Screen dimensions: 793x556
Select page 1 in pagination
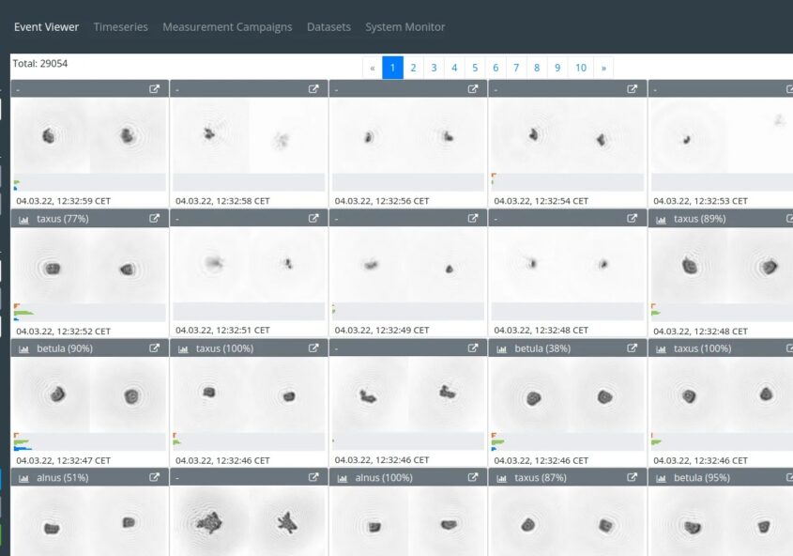[392, 68]
